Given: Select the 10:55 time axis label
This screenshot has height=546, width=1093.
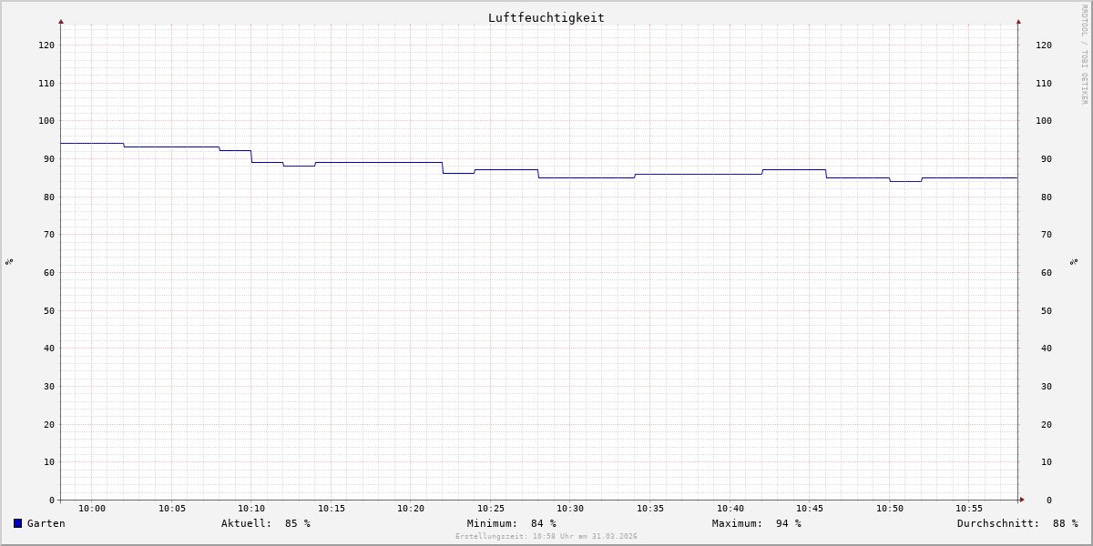Looking at the screenshot, I should (x=969, y=509).
